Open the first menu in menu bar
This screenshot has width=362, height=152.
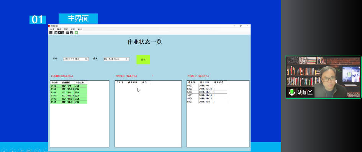coord(52,29)
